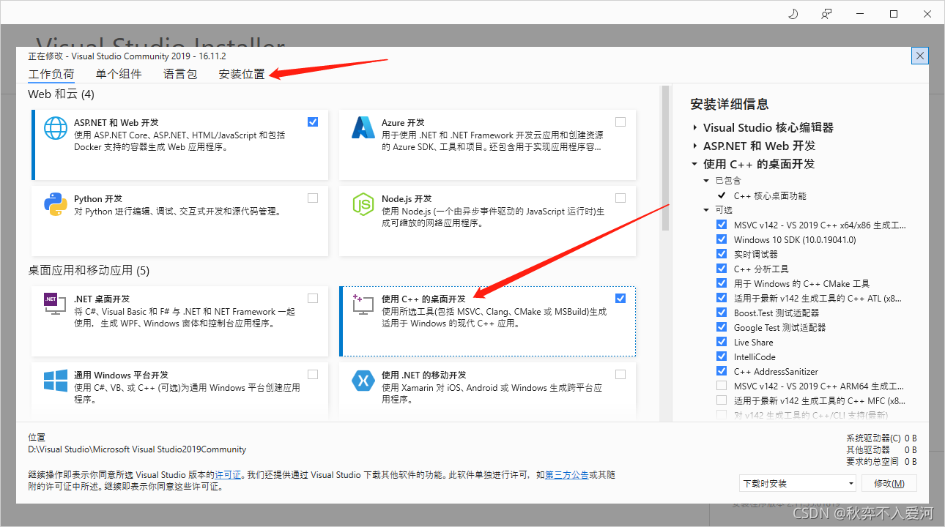Uncheck ASP.NET 和 Web 开发 workload checkbox
This screenshot has width=945, height=527.
click(x=313, y=122)
